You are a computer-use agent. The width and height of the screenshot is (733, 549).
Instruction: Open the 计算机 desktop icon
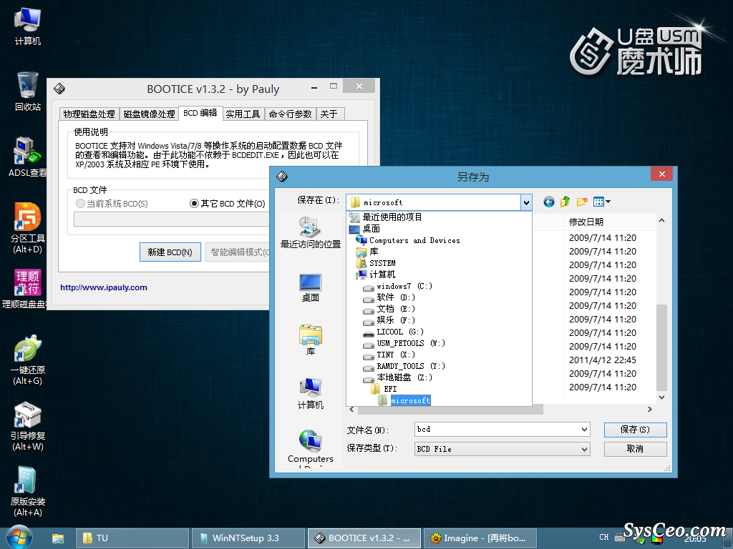[28, 26]
